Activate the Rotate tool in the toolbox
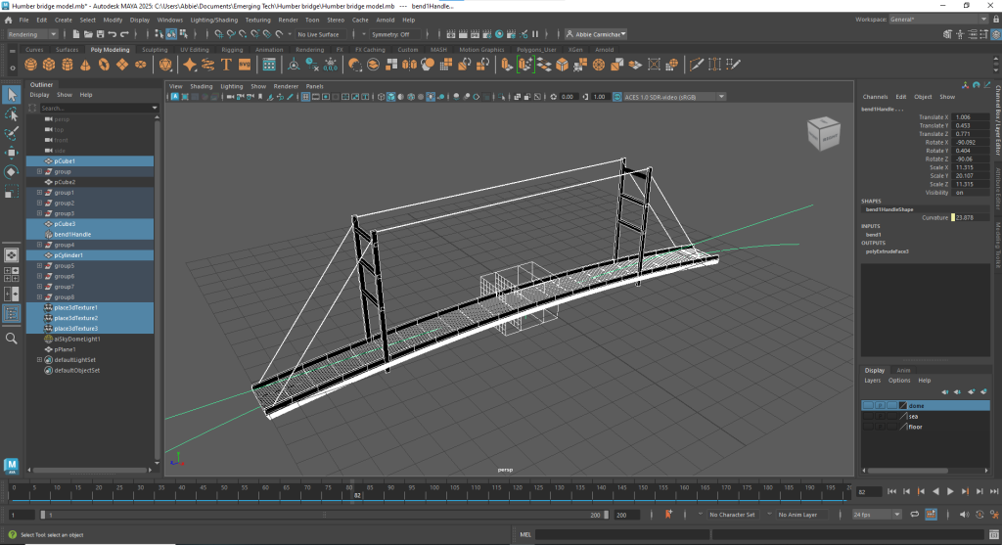1002x545 pixels. (12, 171)
